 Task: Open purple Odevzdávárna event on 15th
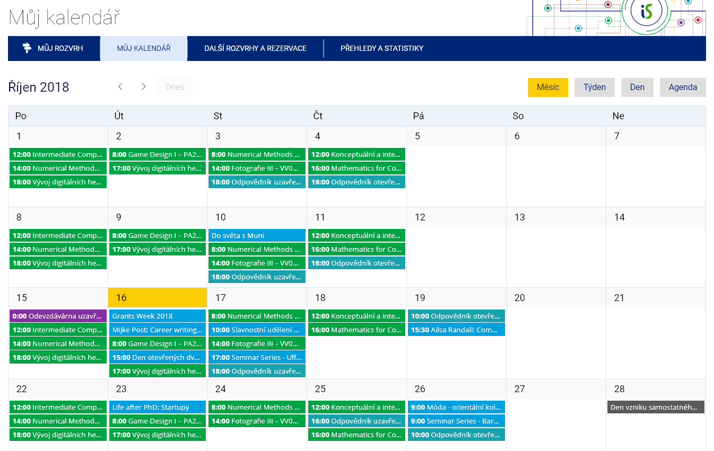[58, 316]
